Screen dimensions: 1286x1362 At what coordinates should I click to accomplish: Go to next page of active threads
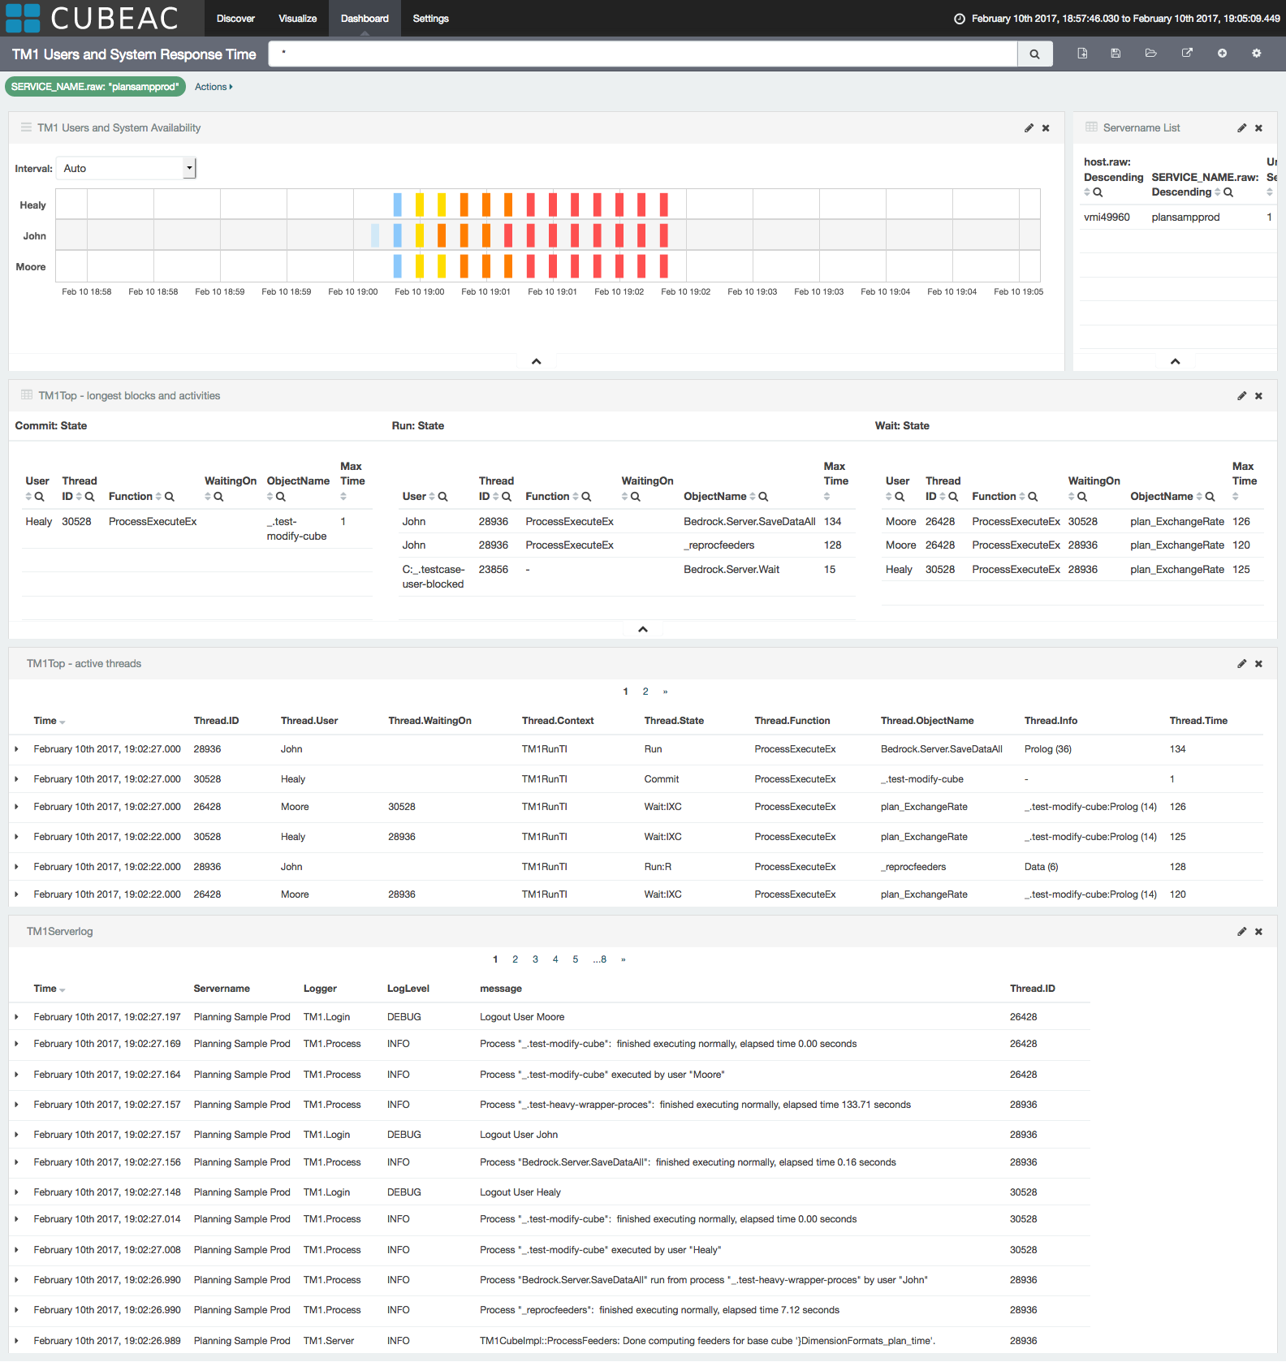coord(665,692)
